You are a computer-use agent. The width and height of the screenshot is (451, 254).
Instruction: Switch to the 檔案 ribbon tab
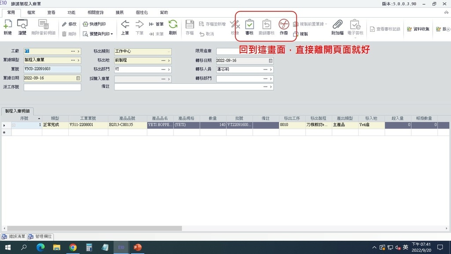[x=31, y=13]
